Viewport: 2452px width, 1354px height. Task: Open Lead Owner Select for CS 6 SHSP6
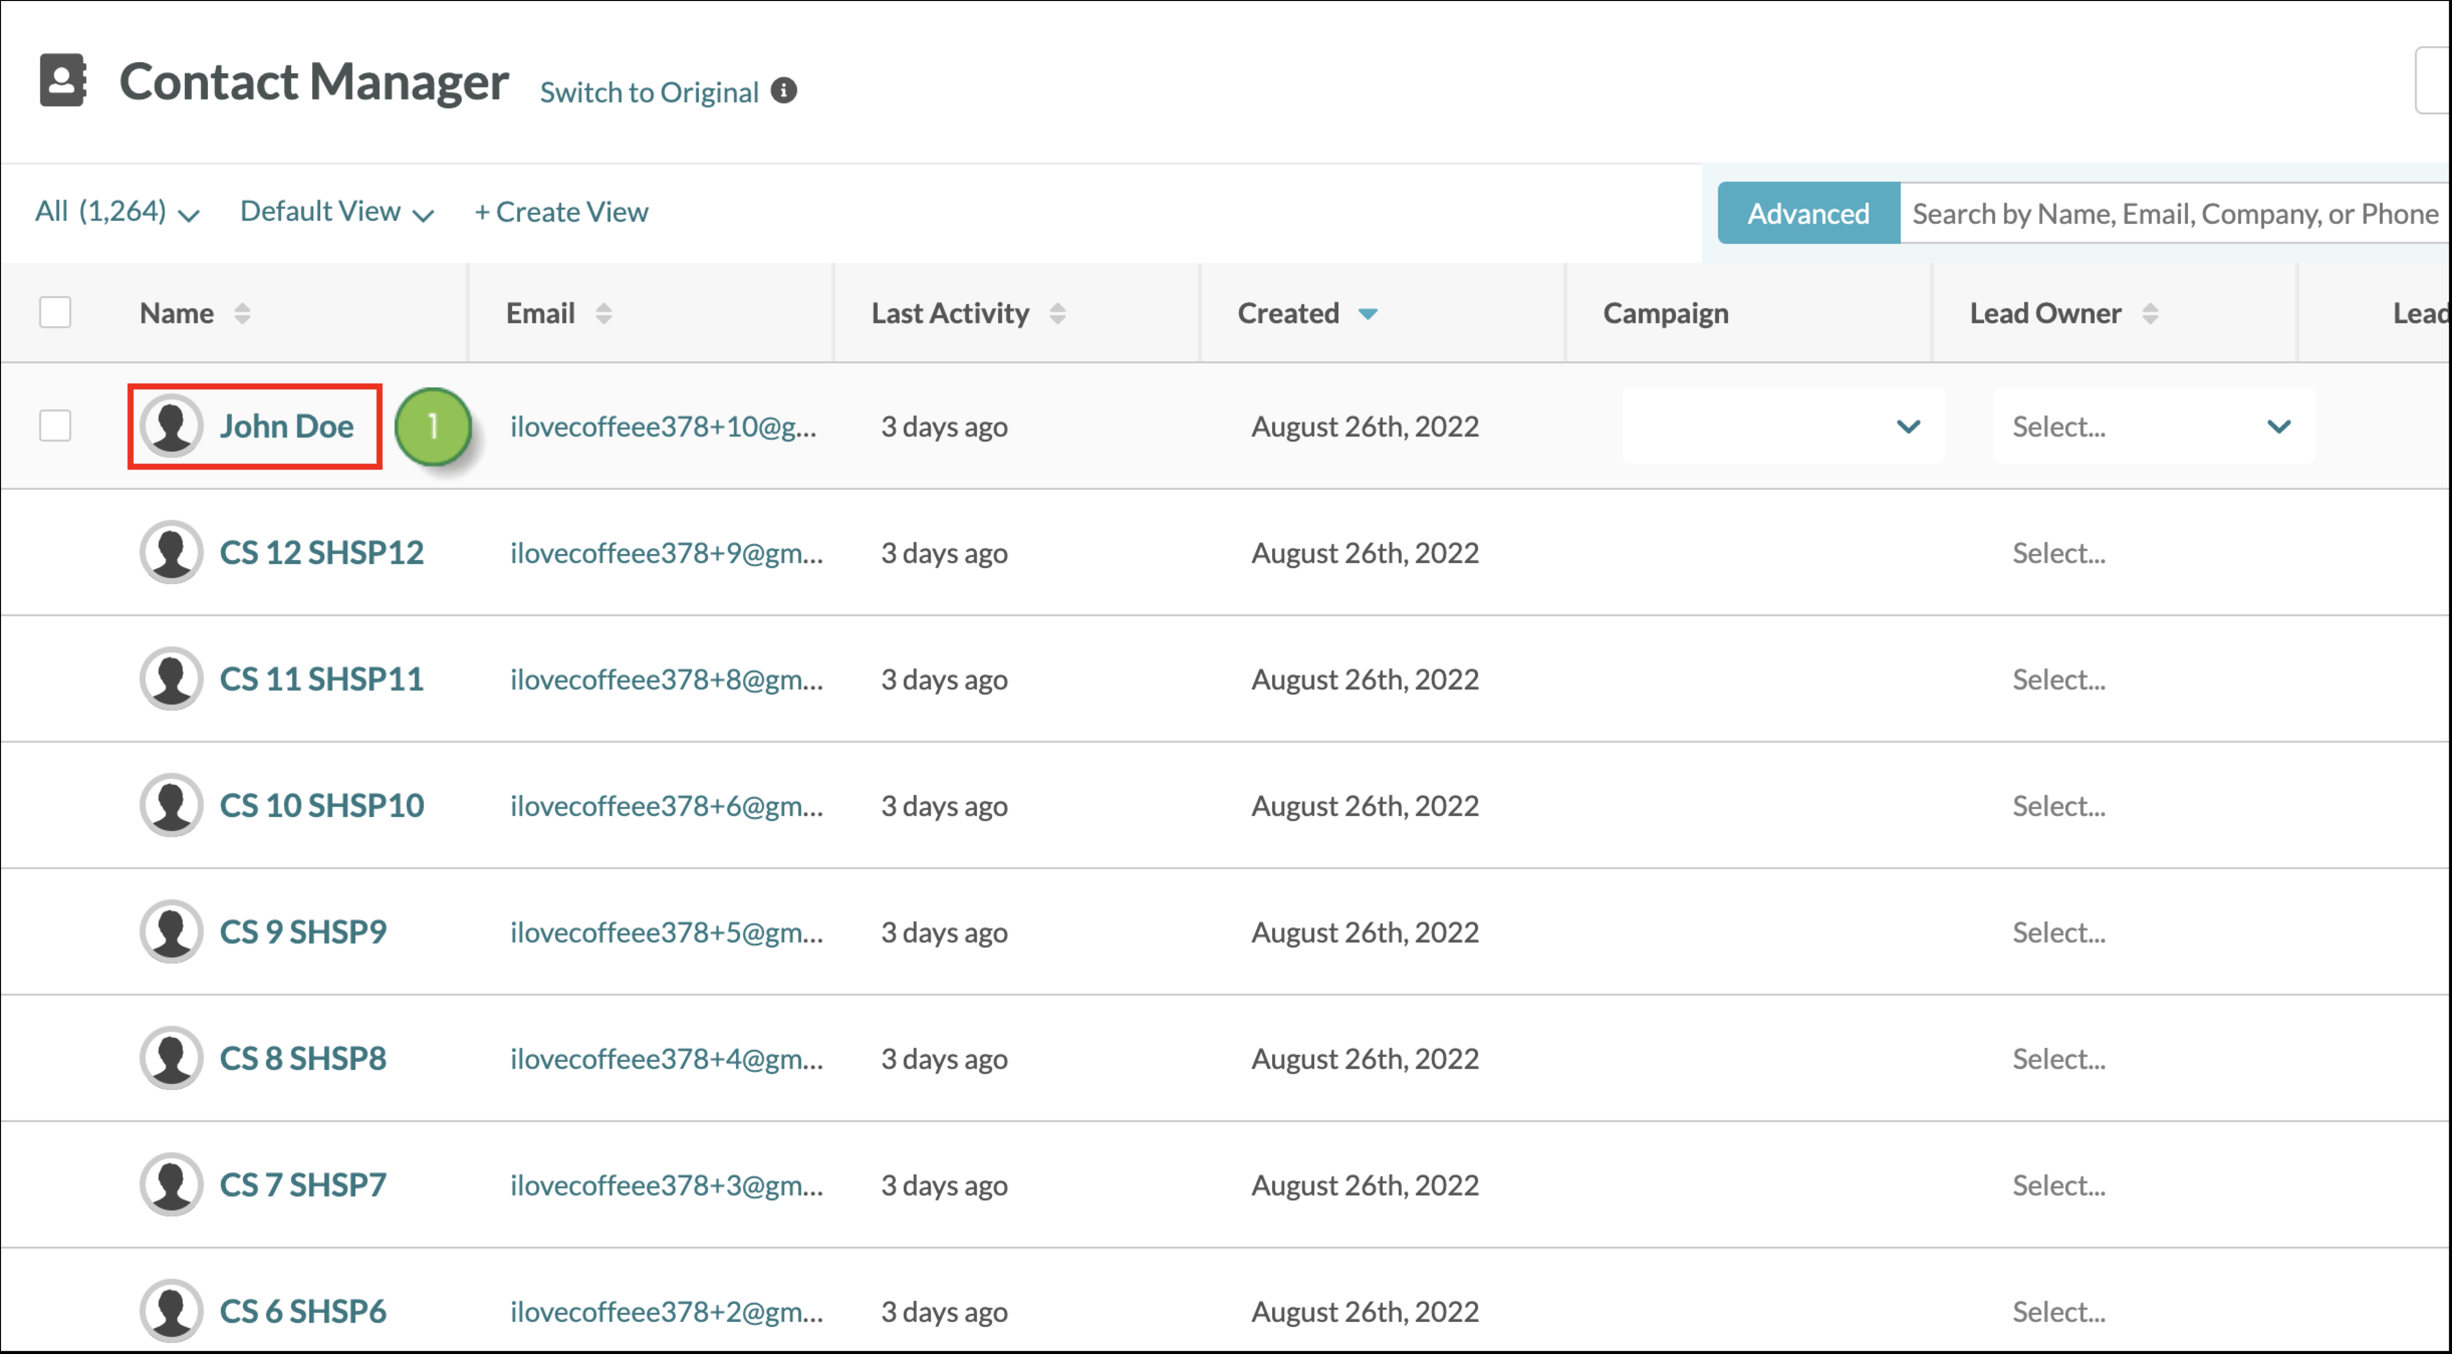2059,1312
